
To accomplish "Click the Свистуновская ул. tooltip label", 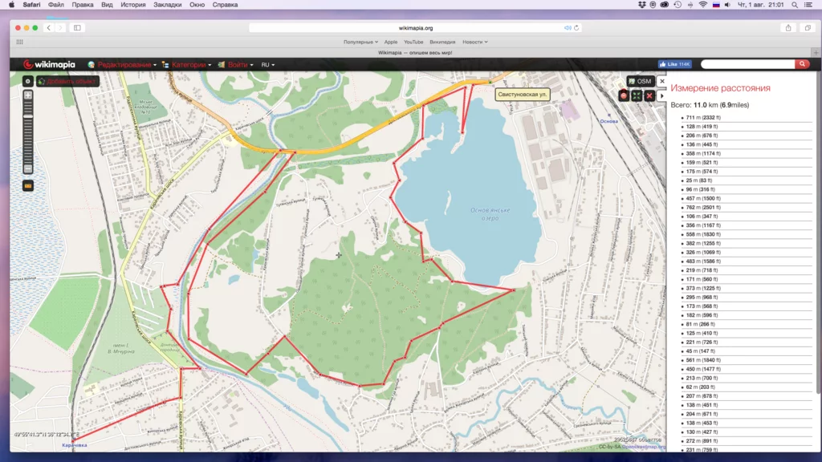I will (522, 95).
